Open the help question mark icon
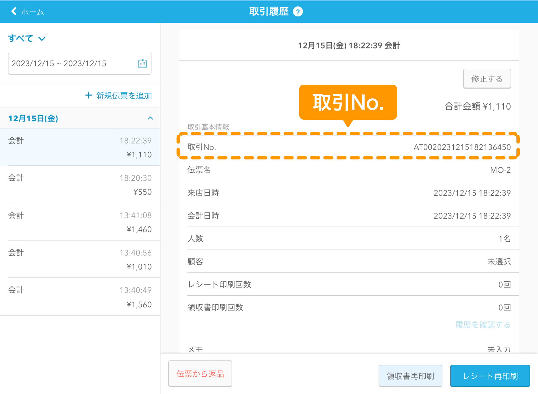The image size is (538, 394). coord(298,12)
